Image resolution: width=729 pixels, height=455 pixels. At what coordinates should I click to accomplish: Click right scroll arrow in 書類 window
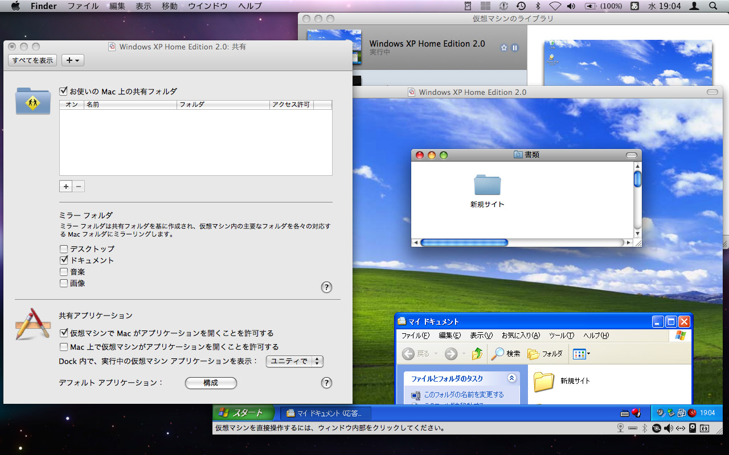point(629,243)
